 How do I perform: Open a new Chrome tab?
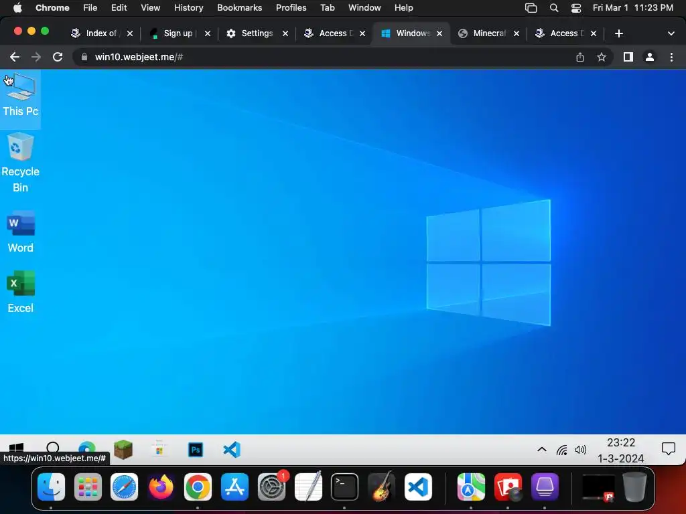tap(618, 33)
